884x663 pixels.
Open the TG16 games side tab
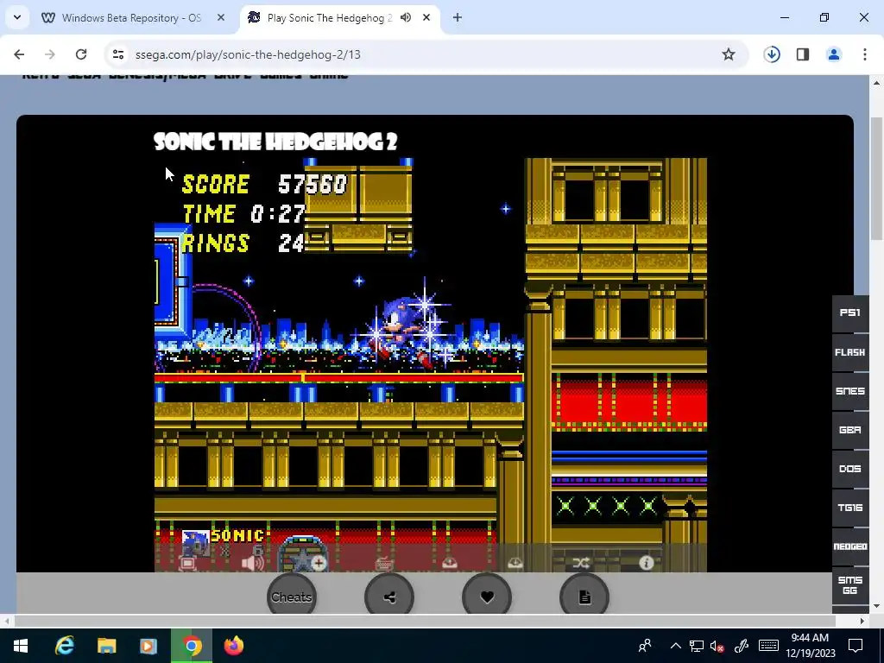[850, 508]
